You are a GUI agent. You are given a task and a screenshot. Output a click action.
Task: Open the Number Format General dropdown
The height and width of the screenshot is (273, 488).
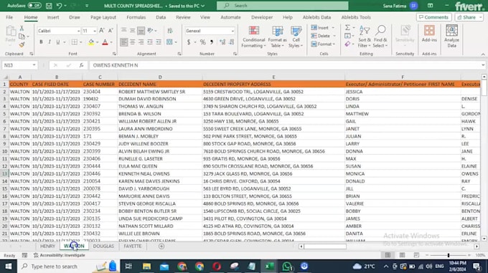coord(233,31)
